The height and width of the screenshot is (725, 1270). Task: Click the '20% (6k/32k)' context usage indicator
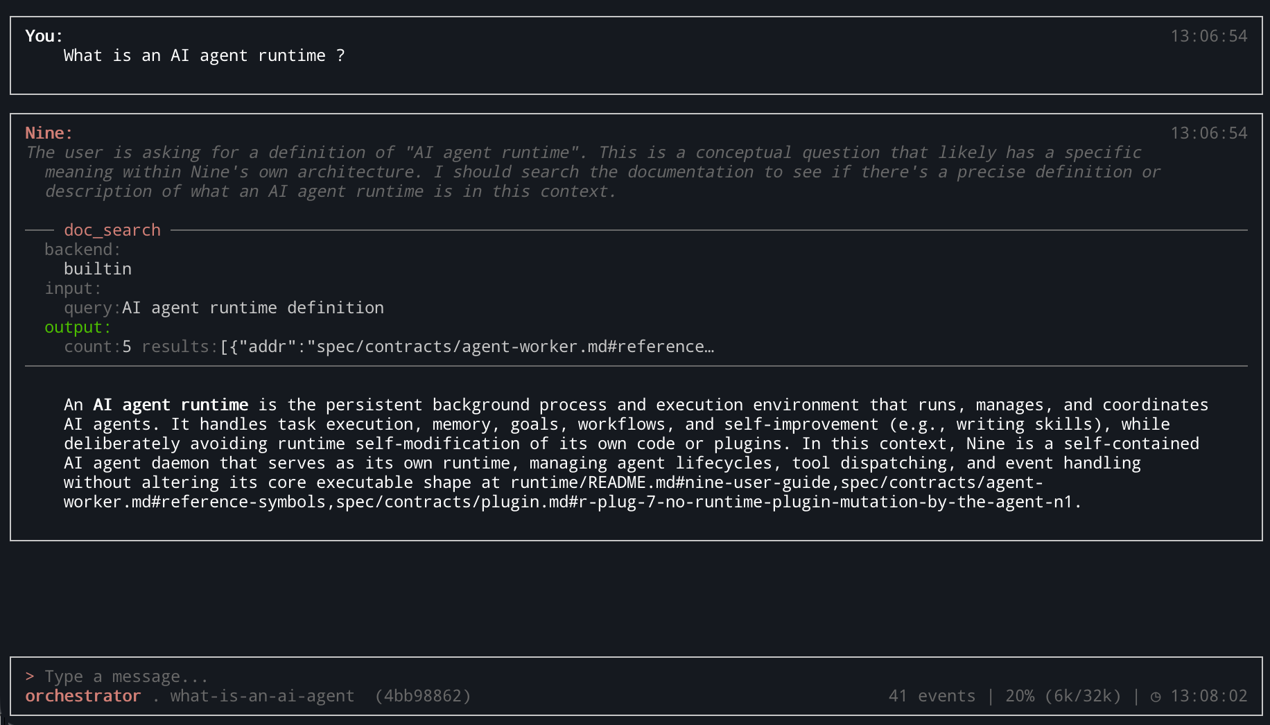[1063, 696]
